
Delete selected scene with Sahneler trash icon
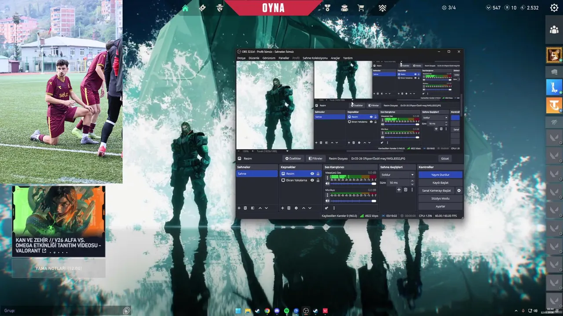click(245, 208)
